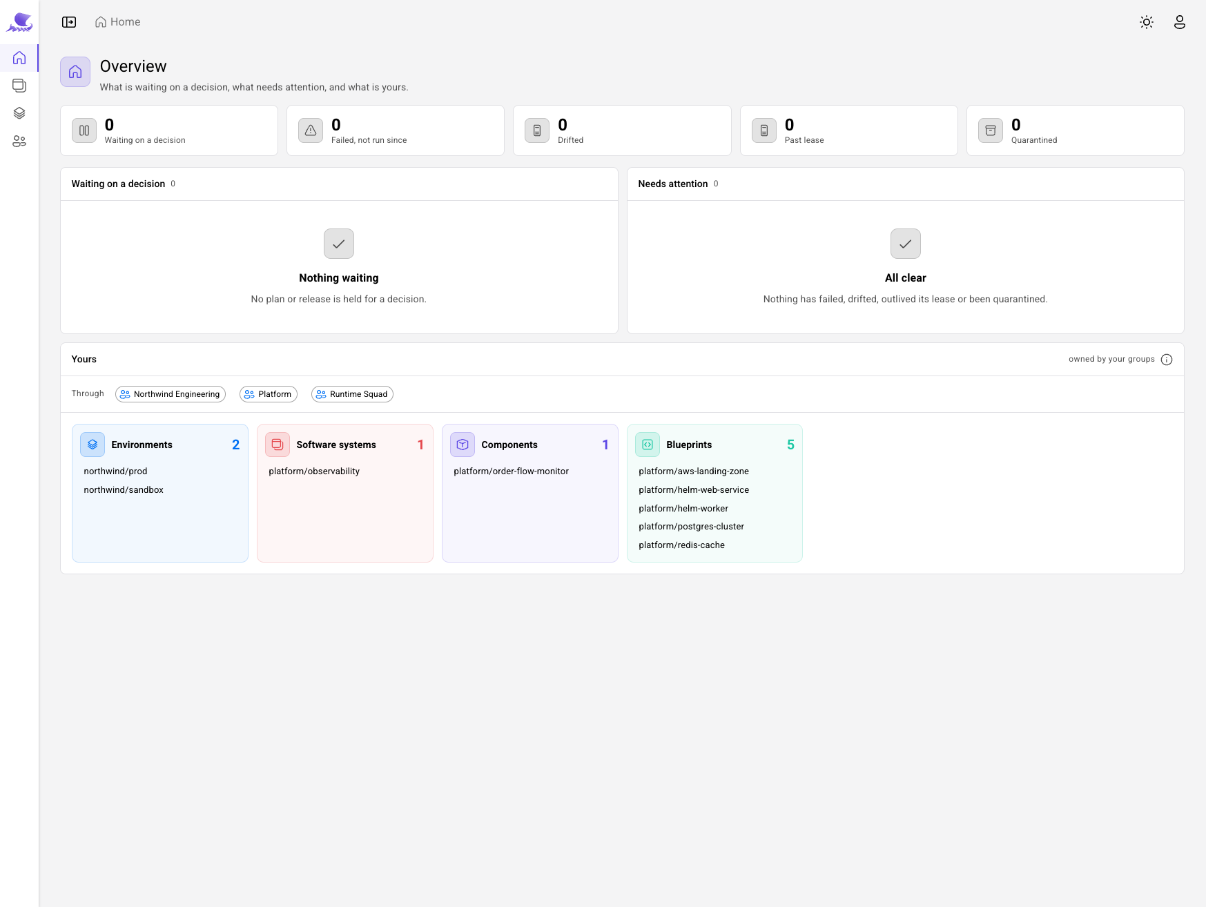Open the Environments card heading
The width and height of the screenshot is (1206, 907).
tap(142, 445)
